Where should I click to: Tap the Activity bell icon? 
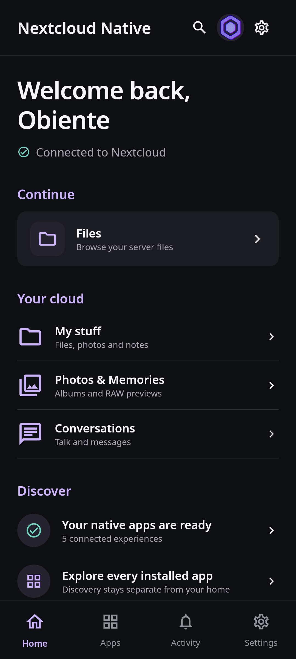click(x=186, y=622)
